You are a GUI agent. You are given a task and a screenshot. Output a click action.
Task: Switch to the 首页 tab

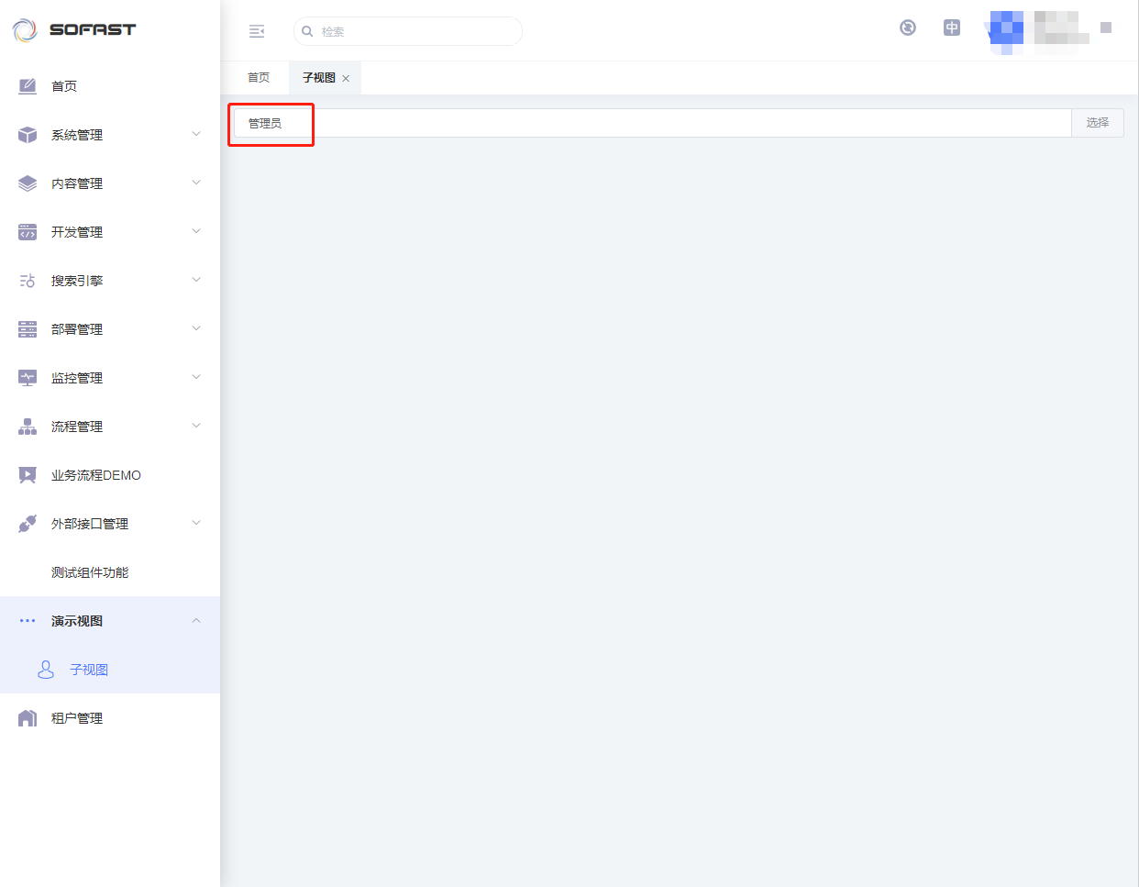click(259, 78)
